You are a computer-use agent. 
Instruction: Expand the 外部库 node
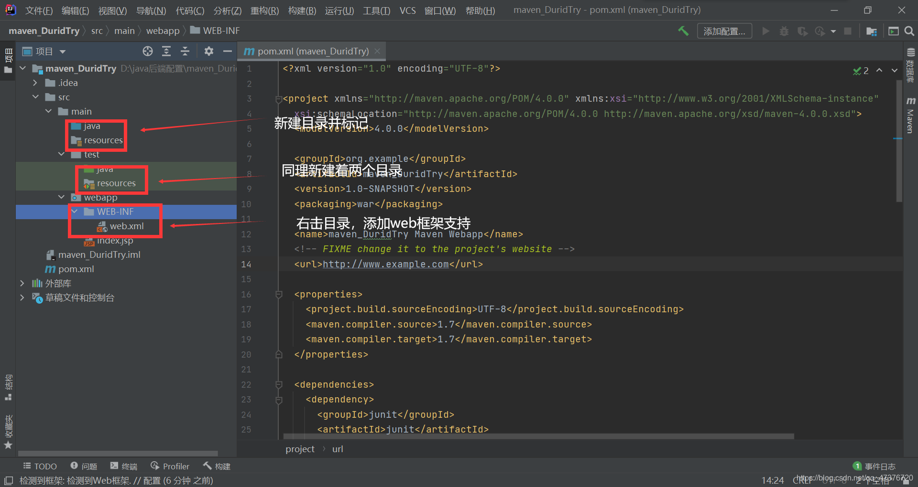point(22,283)
